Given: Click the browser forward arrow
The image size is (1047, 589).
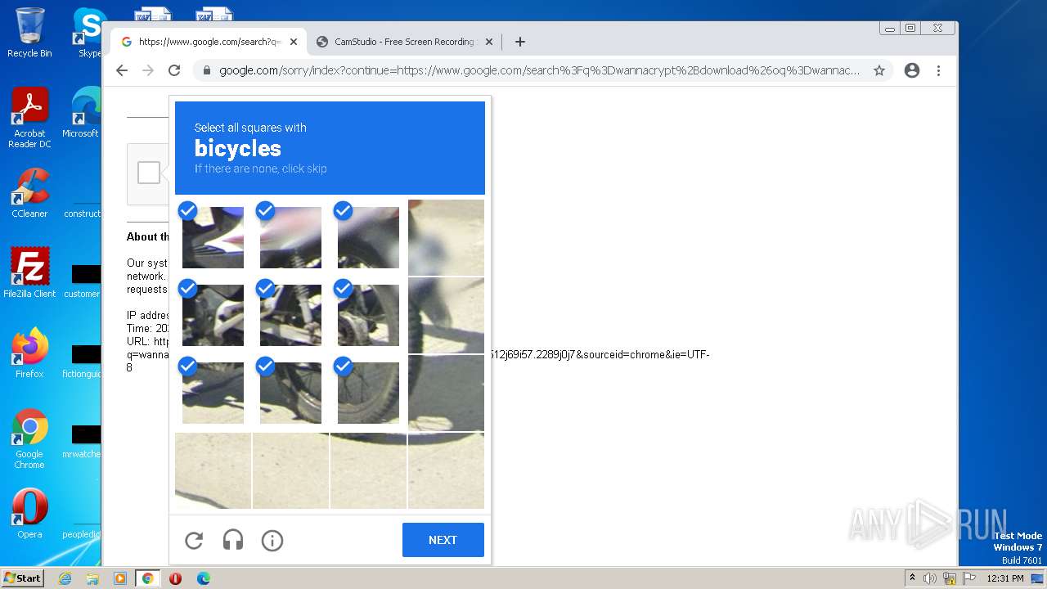Looking at the screenshot, I should click(148, 70).
